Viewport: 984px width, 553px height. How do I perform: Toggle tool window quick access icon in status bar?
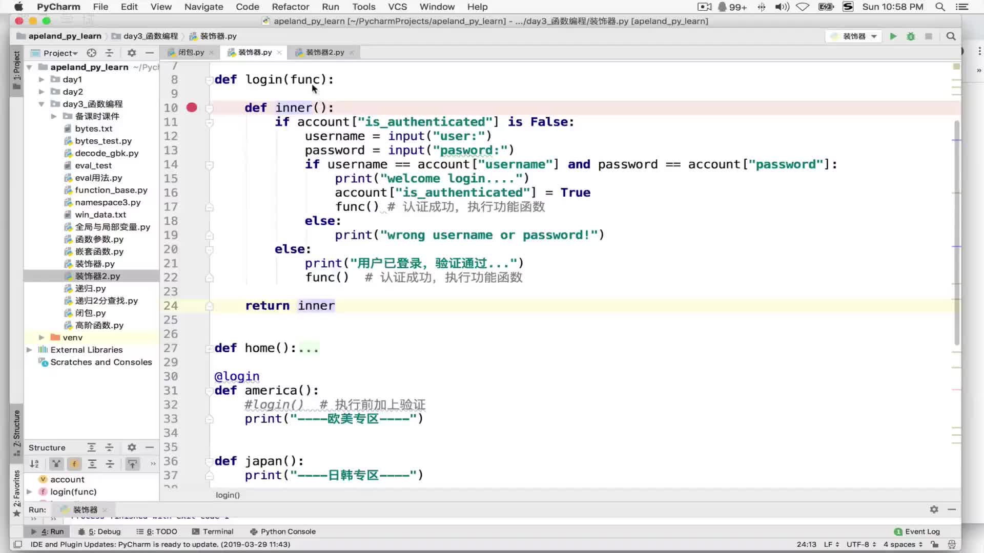click(17, 544)
